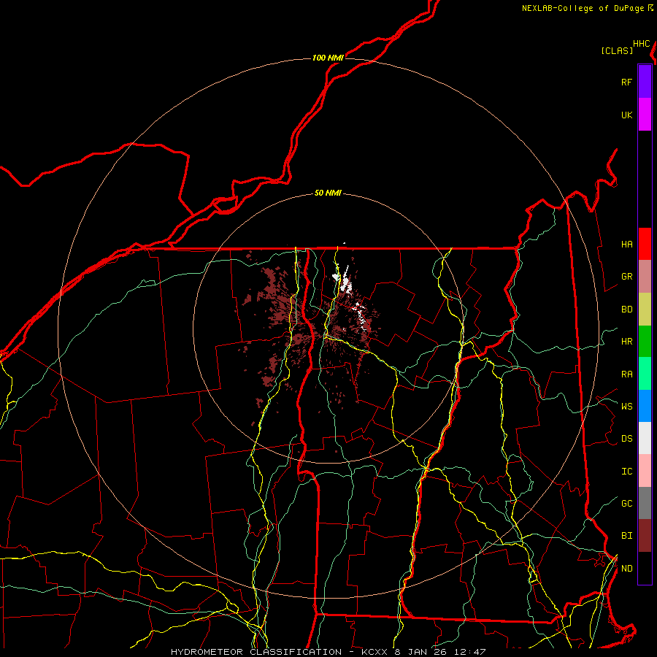This screenshot has height=657, width=657.
Task: Click the BD legend label
Action: [x=626, y=309]
